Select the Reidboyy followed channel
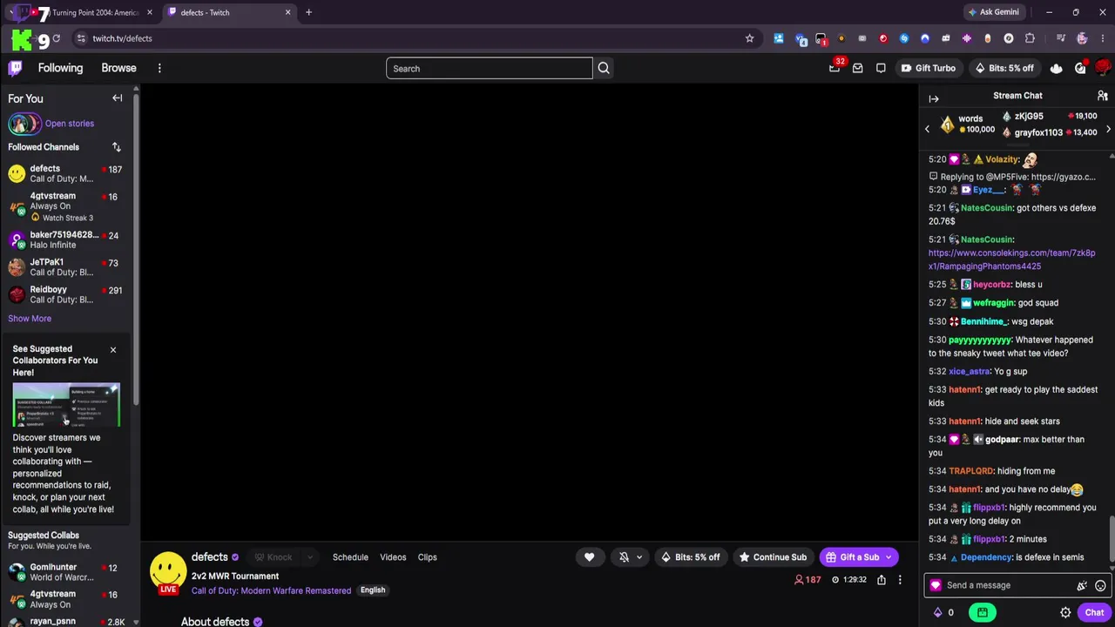The height and width of the screenshot is (627, 1115). [65, 294]
